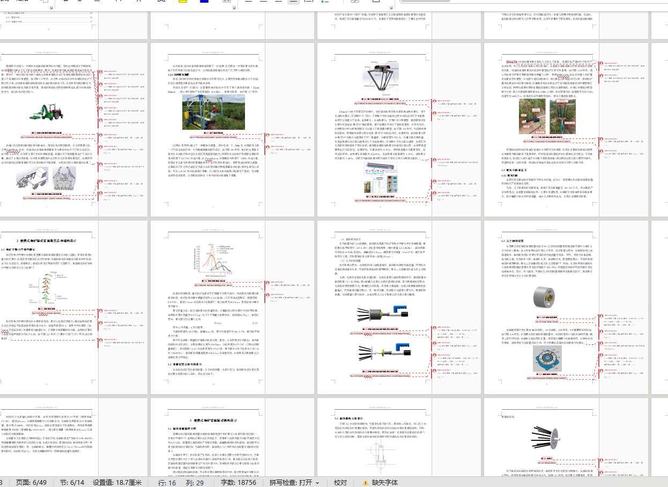This screenshot has height=487, width=668.
Task: Click the 列: 29 status entry
Action: (195, 482)
